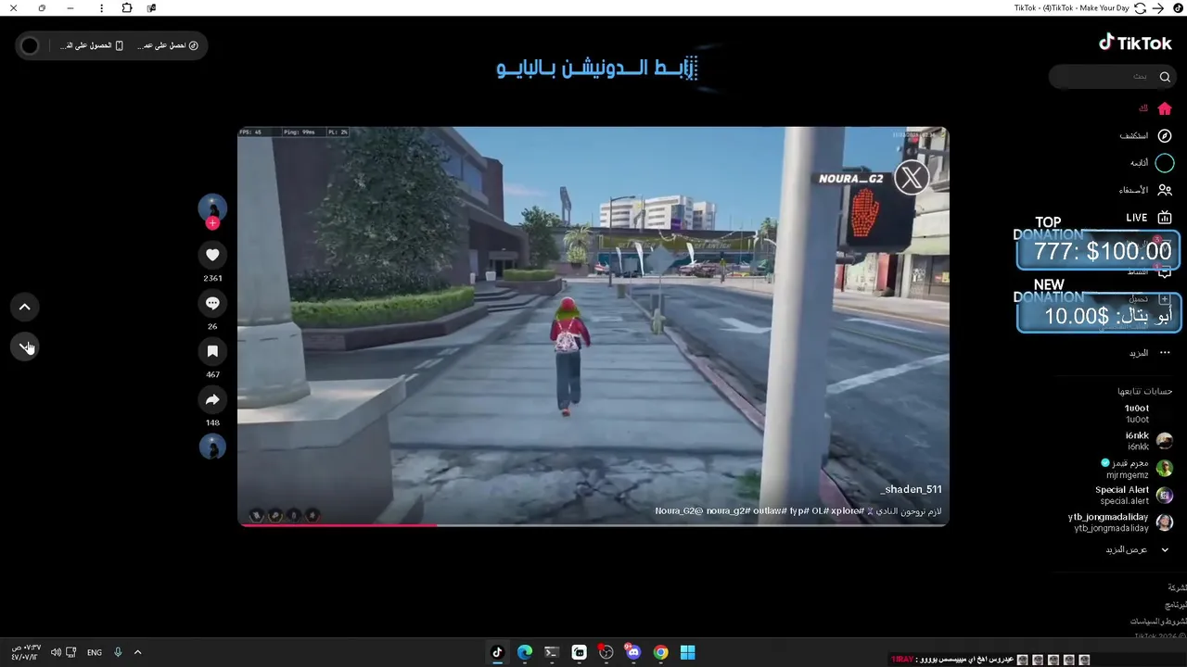Click the NOURA_G2 watermark text in the video
The image size is (1187, 667).
pos(850,179)
